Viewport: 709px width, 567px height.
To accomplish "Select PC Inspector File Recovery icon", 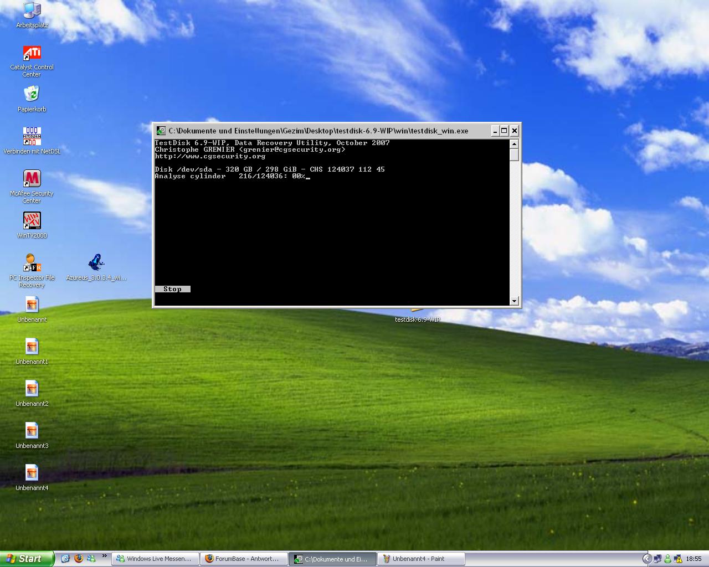I will [32, 270].
